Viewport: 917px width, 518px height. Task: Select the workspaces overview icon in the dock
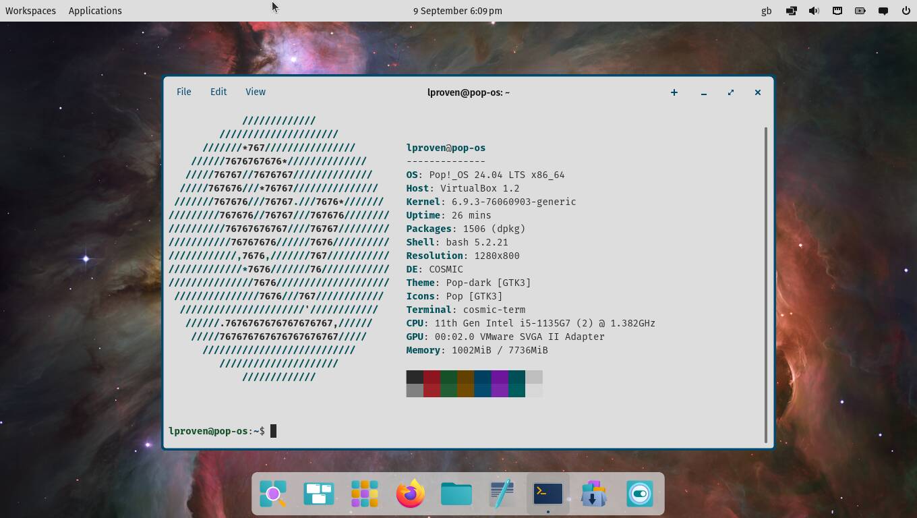click(318, 494)
